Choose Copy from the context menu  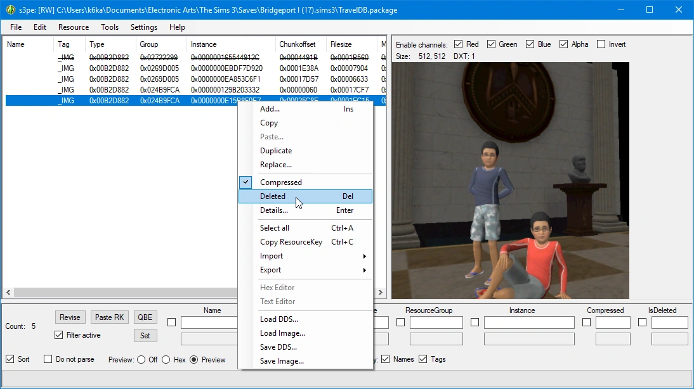click(305, 123)
